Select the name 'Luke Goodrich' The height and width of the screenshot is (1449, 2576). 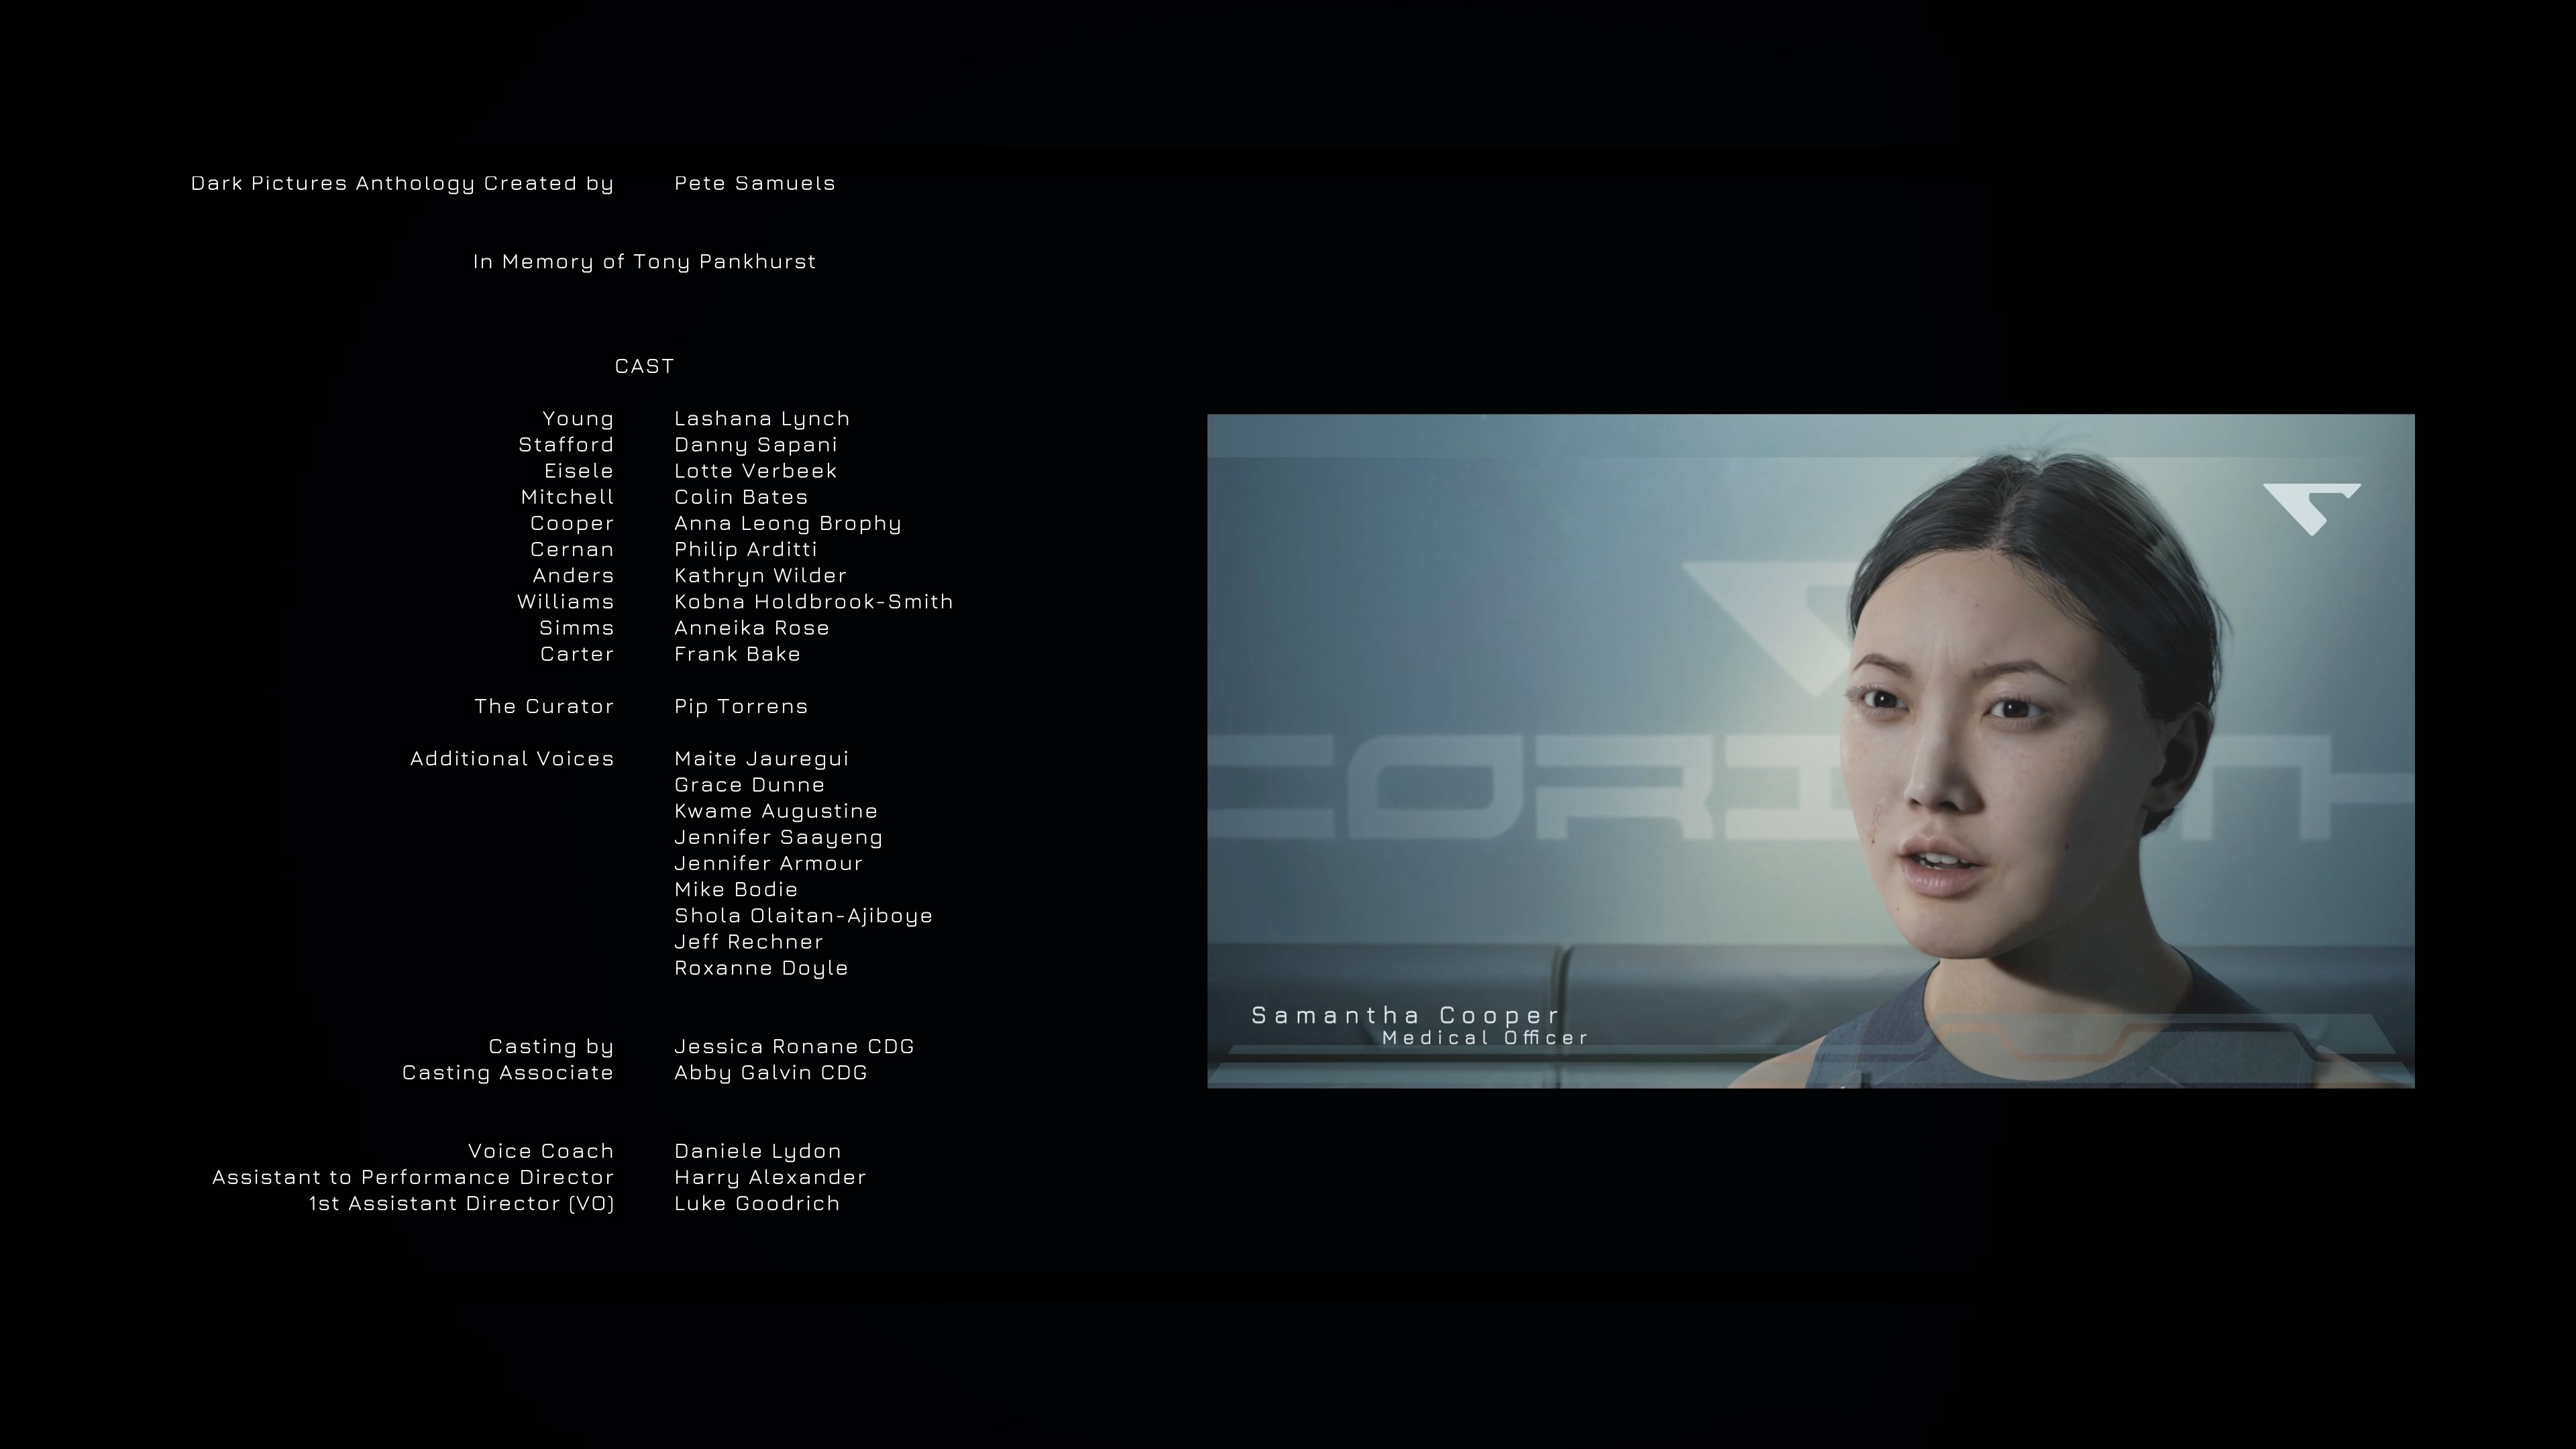pos(757,1204)
